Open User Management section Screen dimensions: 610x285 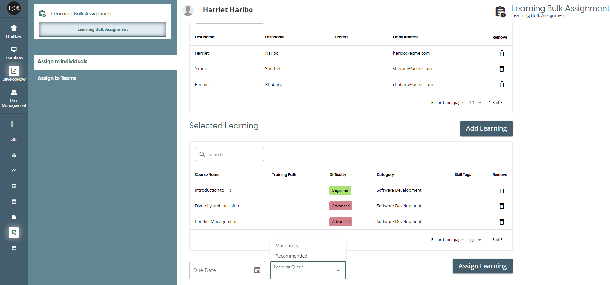(14, 98)
